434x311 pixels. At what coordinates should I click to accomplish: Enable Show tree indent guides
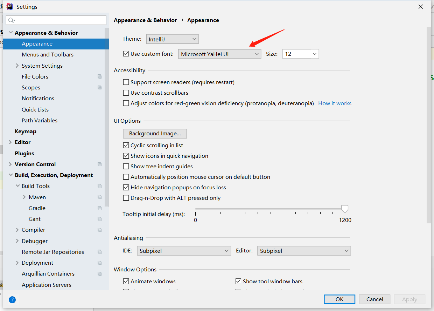[x=126, y=166]
